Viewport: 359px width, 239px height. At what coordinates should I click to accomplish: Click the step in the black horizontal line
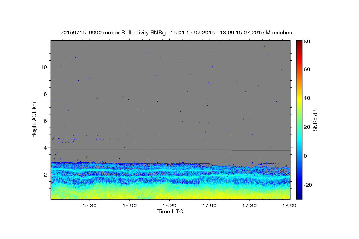point(231,150)
